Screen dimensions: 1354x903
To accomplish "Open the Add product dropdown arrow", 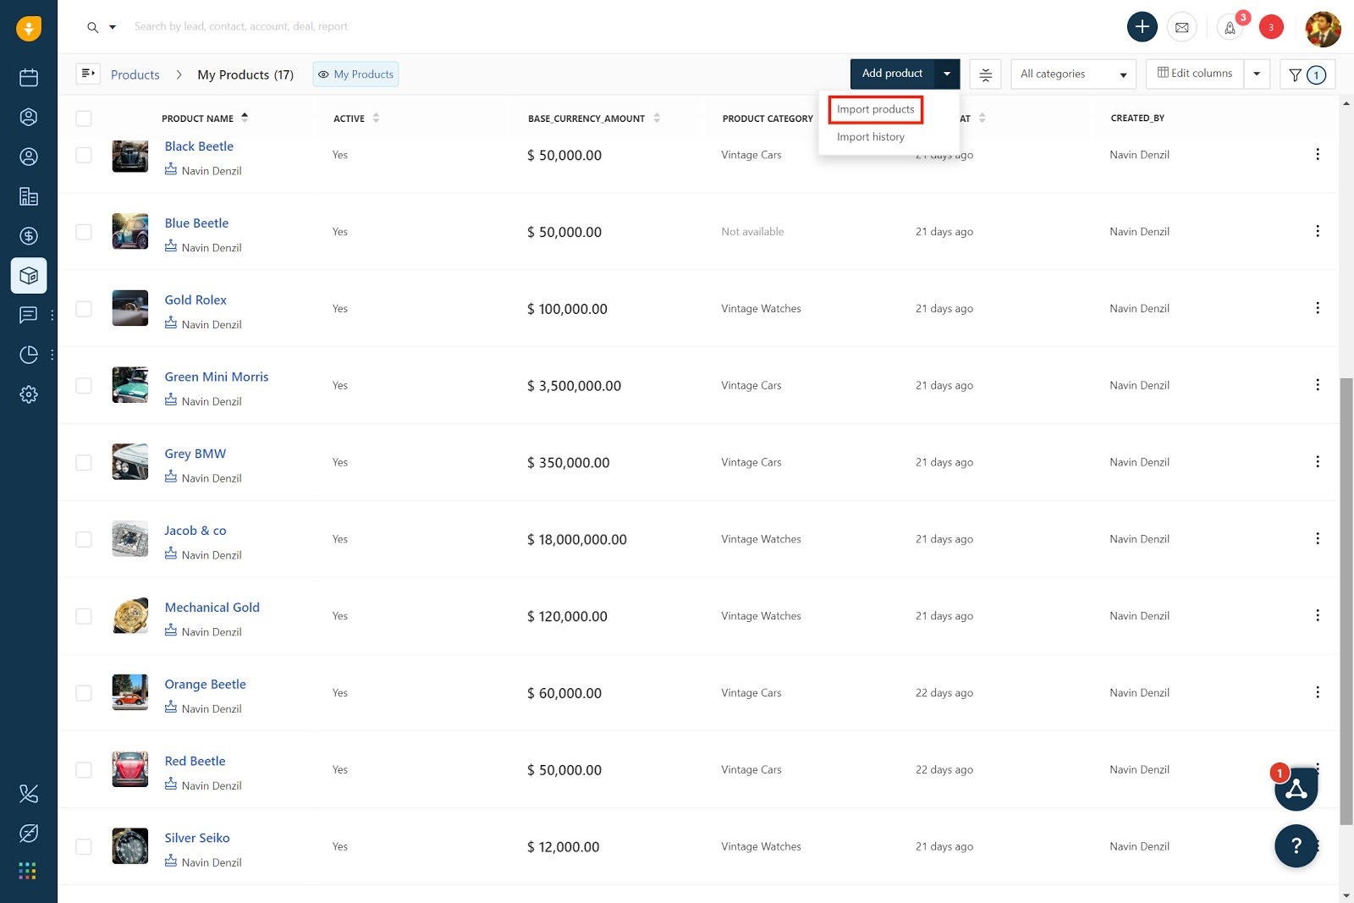I will 947,74.
